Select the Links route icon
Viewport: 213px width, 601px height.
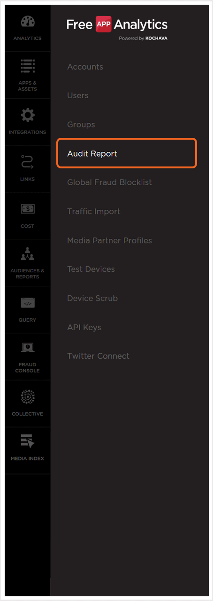coord(27,162)
